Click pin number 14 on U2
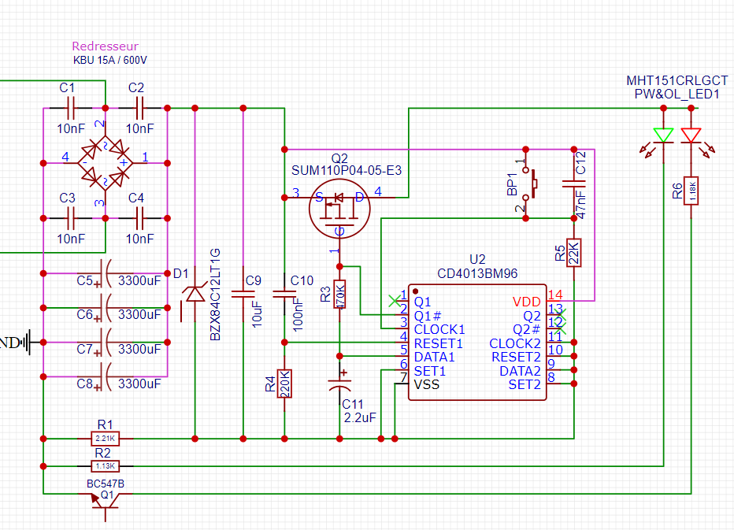The height and width of the screenshot is (530, 734). 555,295
